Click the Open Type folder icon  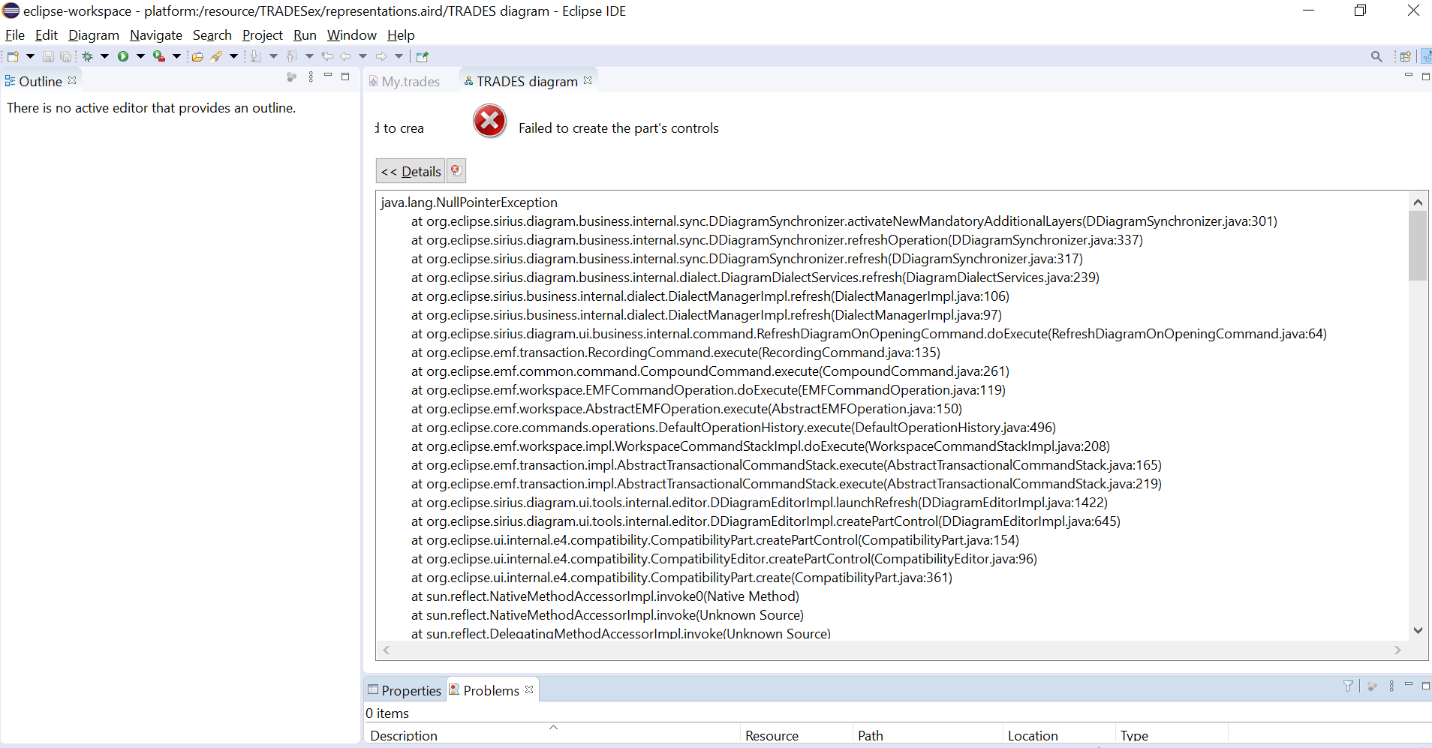click(x=197, y=56)
